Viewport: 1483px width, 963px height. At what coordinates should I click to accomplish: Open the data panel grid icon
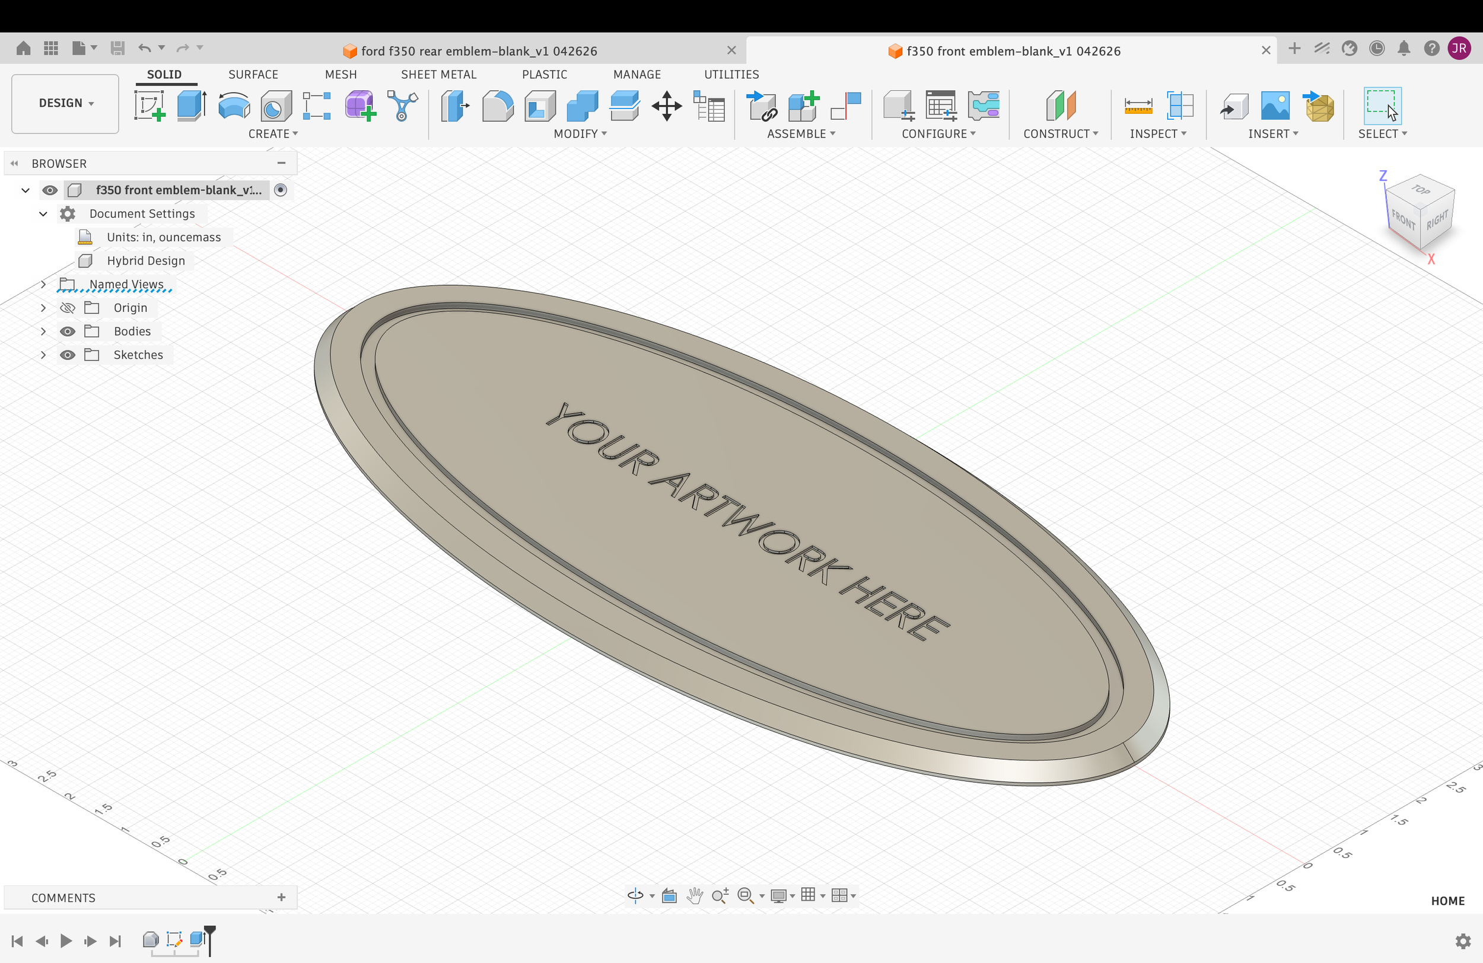(x=51, y=48)
